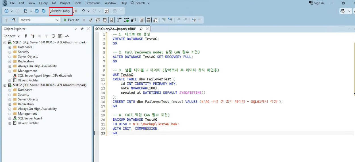Collapse the SQL01 server node
Image resolution: width=355 pixels, height=162 pixels.
click(5, 42)
